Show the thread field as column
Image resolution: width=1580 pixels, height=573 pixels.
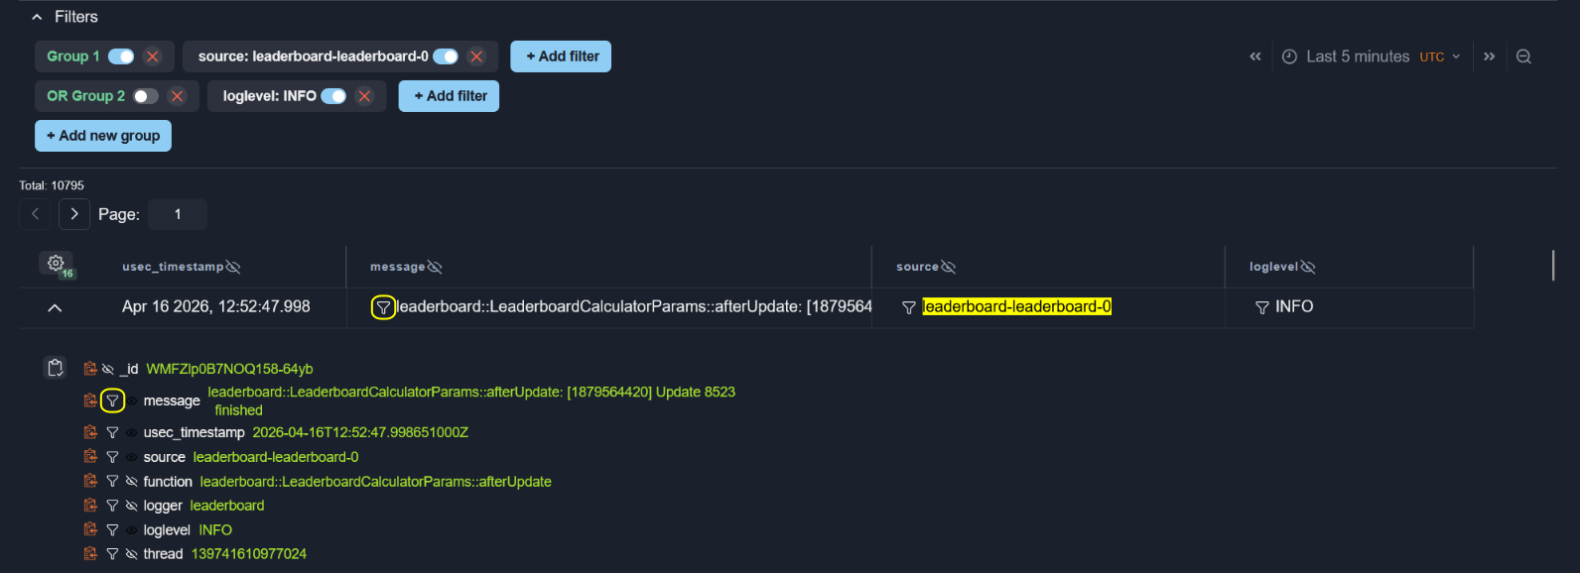coord(131,554)
